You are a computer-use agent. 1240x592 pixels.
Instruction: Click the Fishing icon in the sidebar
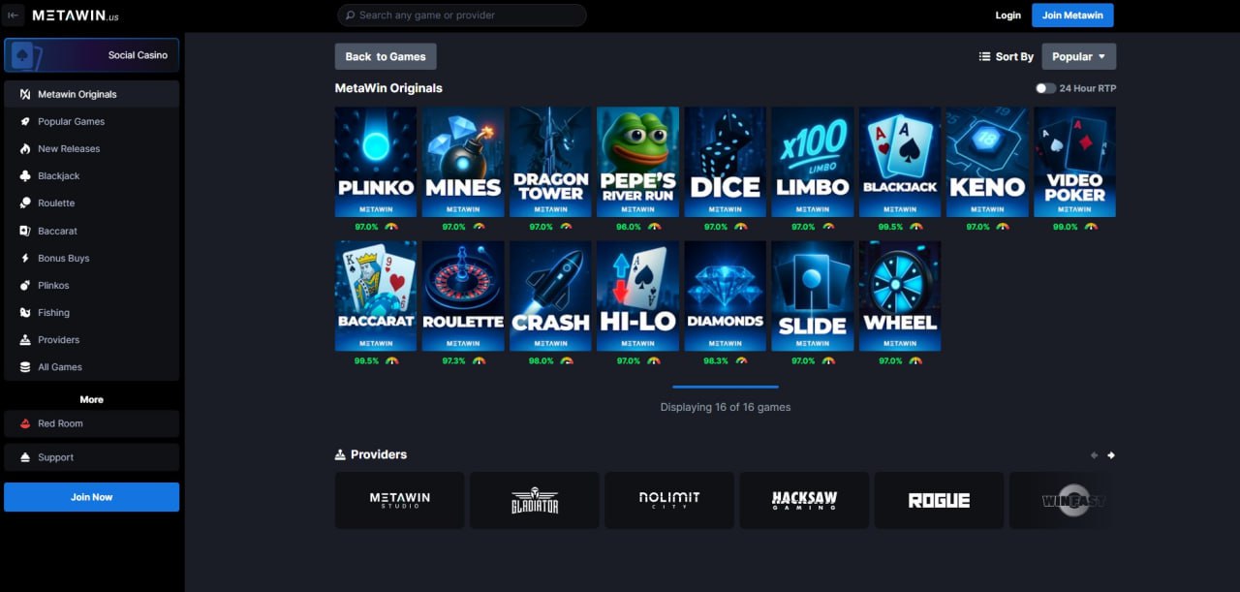[25, 313]
